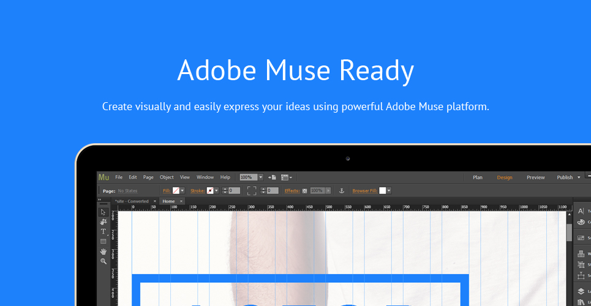Click the corner radius brackets icon
The width and height of the screenshot is (591, 306).
click(252, 191)
